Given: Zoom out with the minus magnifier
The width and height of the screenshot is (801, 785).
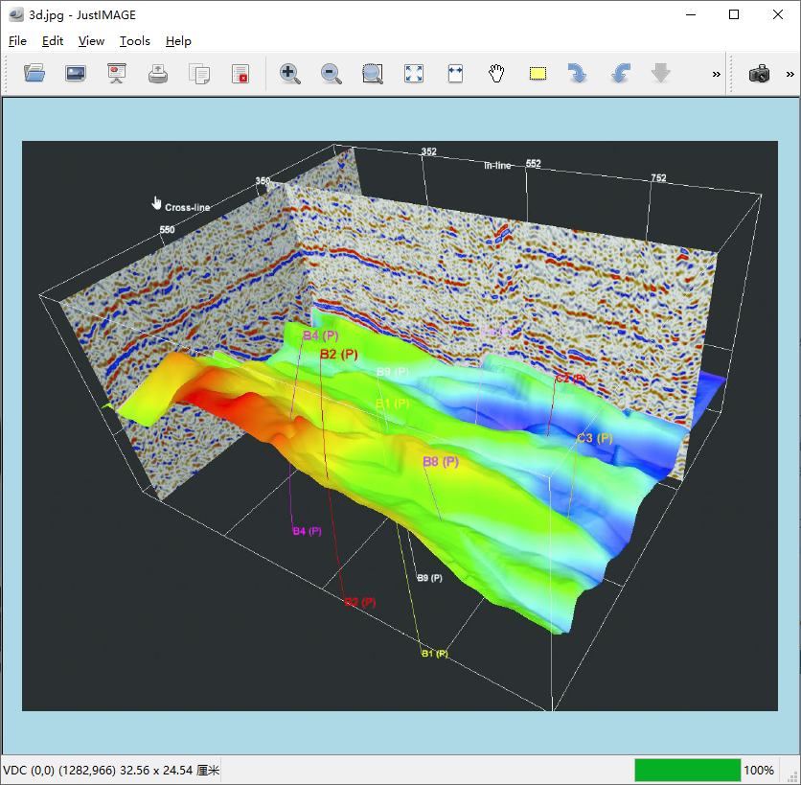Looking at the screenshot, I should tap(332, 74).
